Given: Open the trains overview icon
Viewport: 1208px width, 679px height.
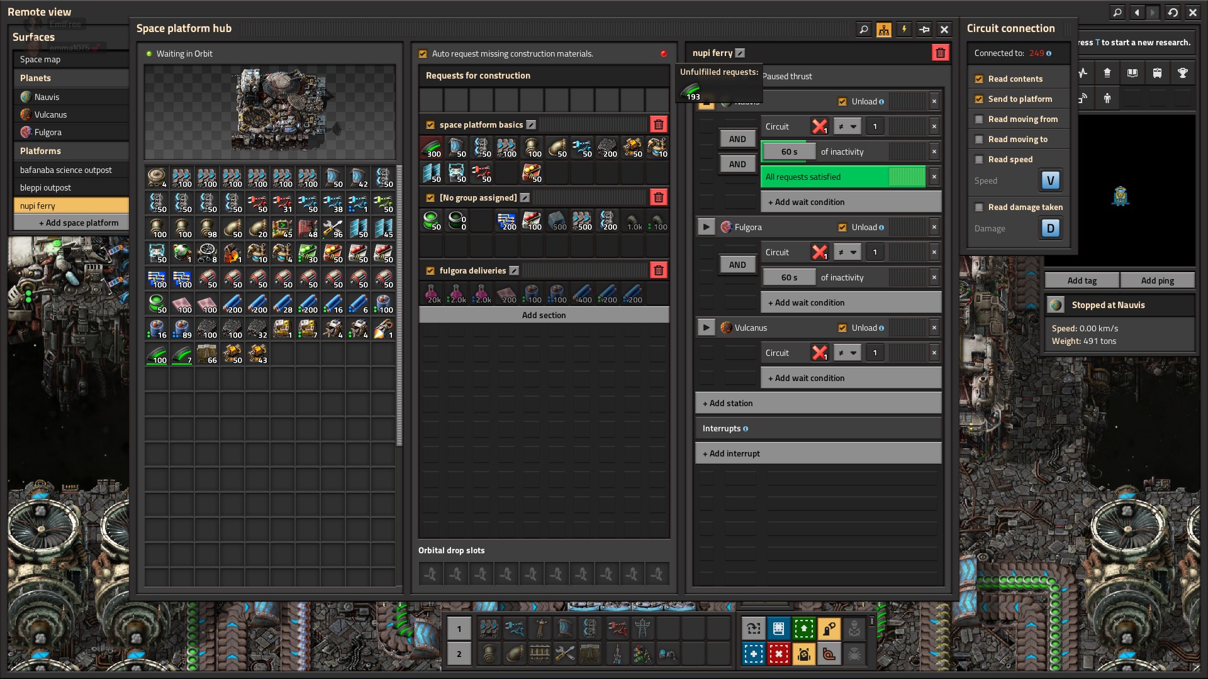Looking at the screenshot, I should coord(1157,73).
